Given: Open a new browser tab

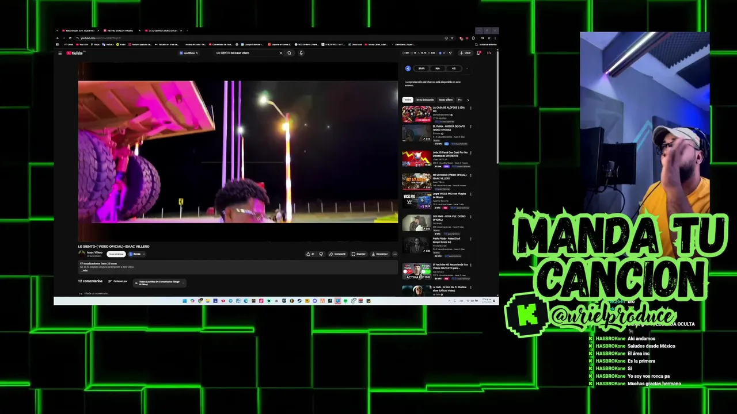Looking at the screenshot, I should 188,30.
